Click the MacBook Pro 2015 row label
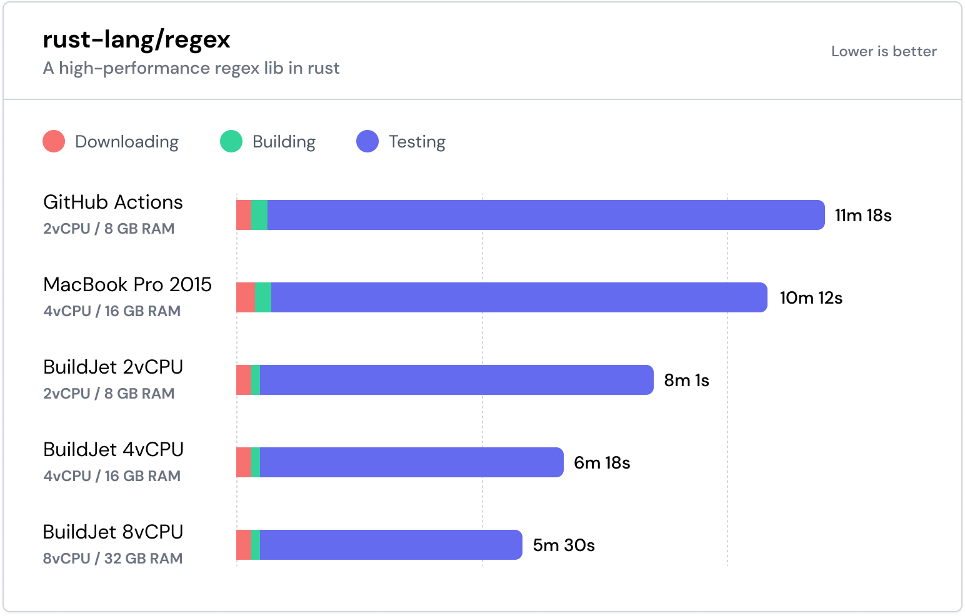The image size is (965, 616). [127, 285]
